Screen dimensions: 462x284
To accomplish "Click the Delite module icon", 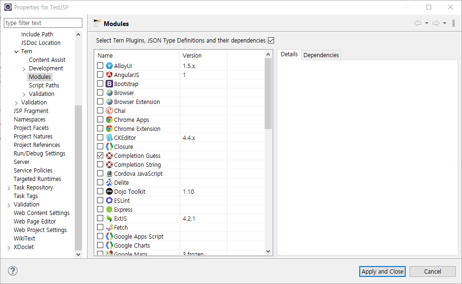I will click(109, 182).
